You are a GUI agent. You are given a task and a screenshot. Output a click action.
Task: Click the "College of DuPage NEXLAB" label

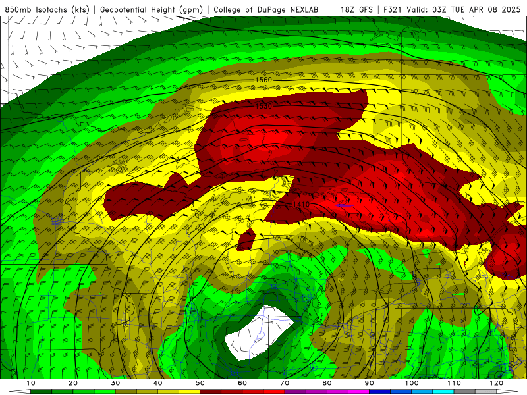(266, 10)
